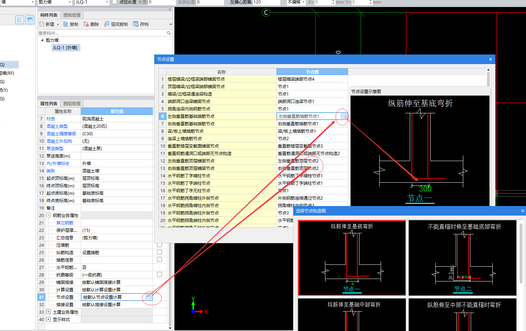The width and height of the screenshot is (526, 331).
Task: Collapse the 钢筋业务属性 group
Action: coord(49,215)
